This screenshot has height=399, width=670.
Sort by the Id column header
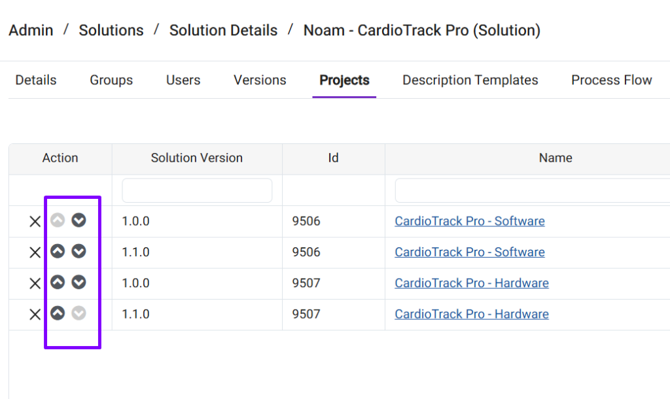click(333, 158)
